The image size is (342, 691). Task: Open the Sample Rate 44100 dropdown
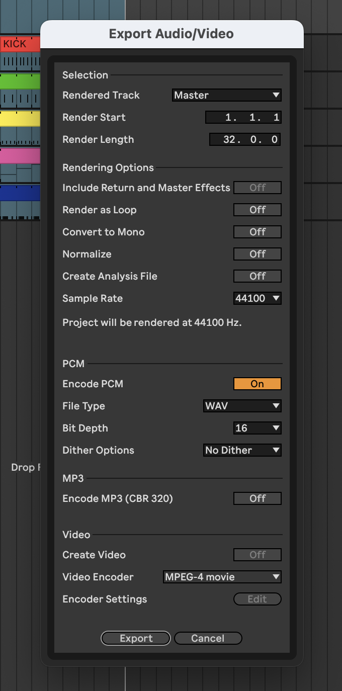[257, 298]
